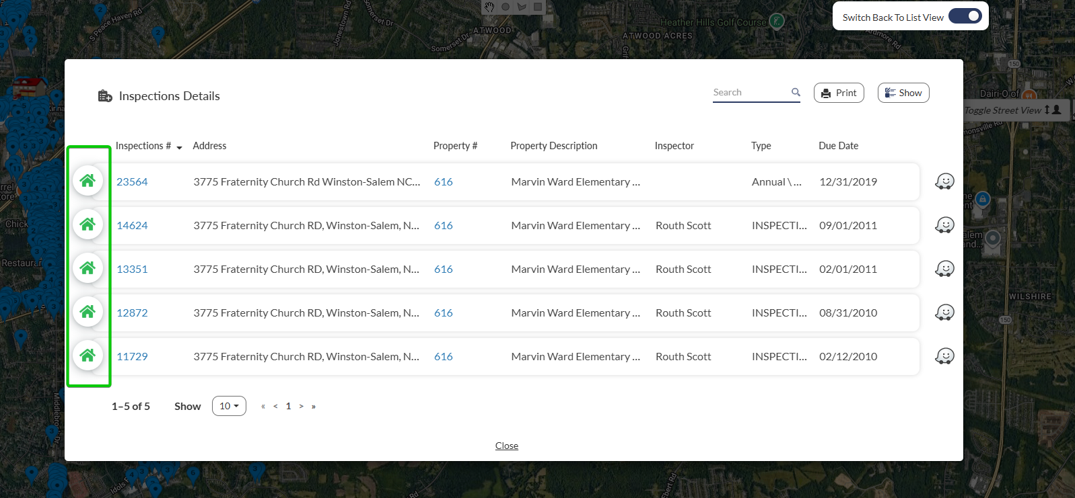
Task: Click the home icon for inspection 13351
Action: (88, 268)
